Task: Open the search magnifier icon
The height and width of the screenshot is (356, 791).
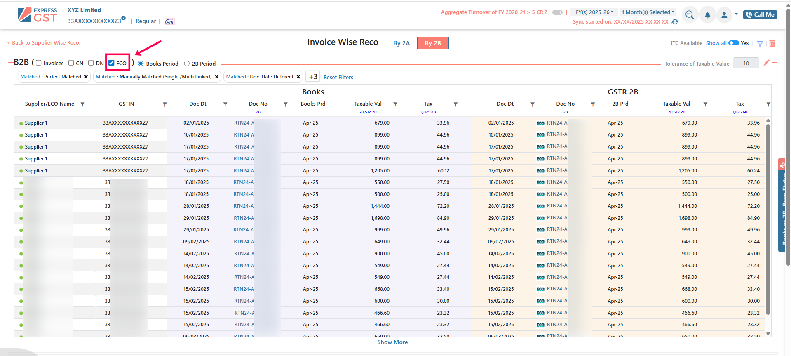Action: (x=690, y=15)
